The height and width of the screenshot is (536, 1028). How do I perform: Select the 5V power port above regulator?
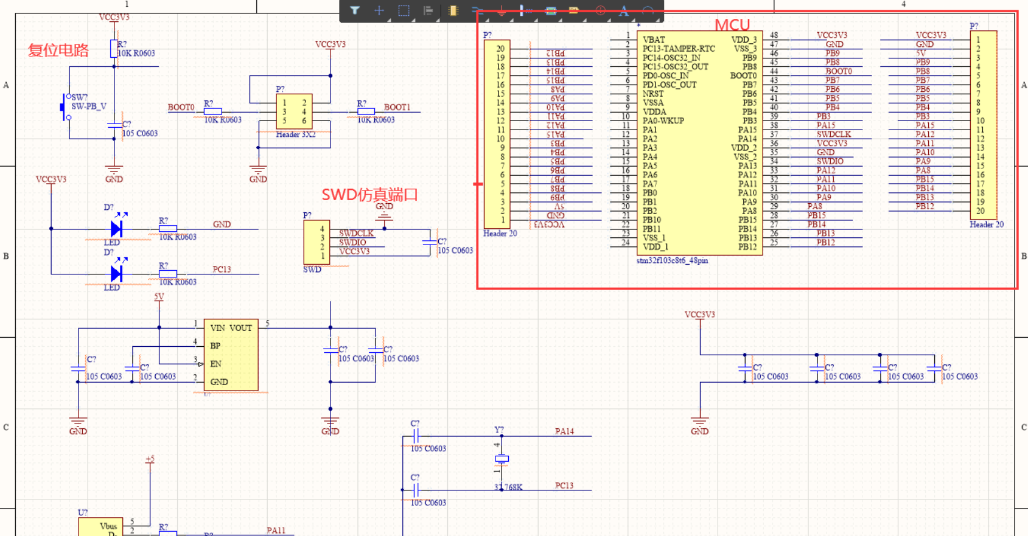click(159, 297)
